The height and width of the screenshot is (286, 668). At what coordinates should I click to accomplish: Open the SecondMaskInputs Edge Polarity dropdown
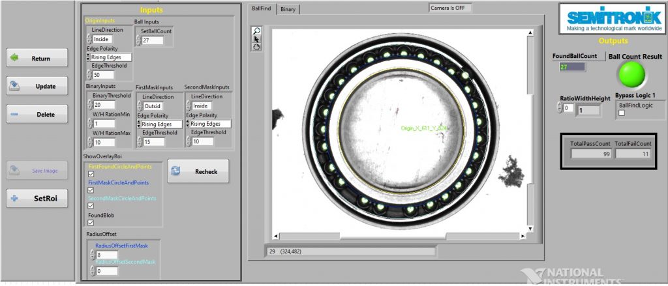188,124
